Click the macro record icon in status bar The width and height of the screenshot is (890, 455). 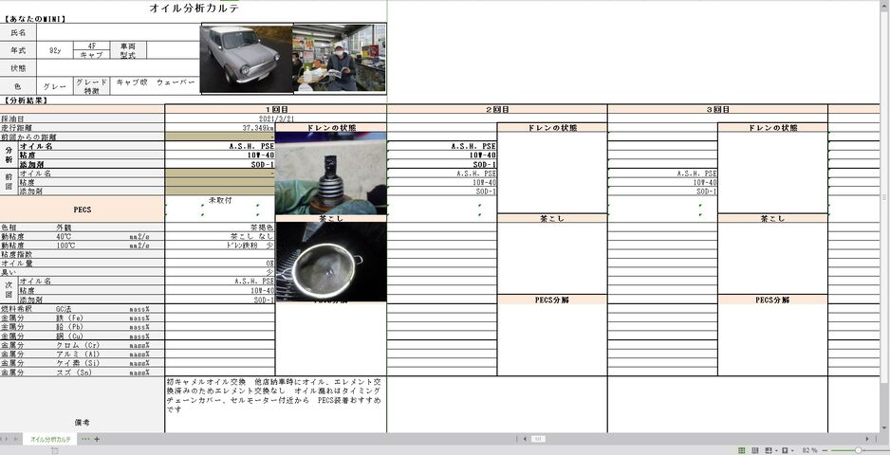click(x=54, y=450)
